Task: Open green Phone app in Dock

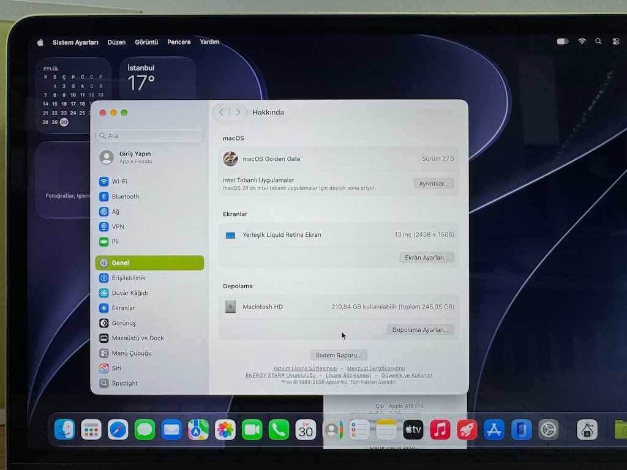Action: [279, 430]
